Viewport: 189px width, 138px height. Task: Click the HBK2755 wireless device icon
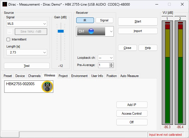(47, 87)
